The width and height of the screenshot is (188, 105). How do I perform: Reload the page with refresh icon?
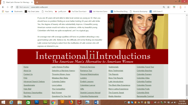coord(12,7)
